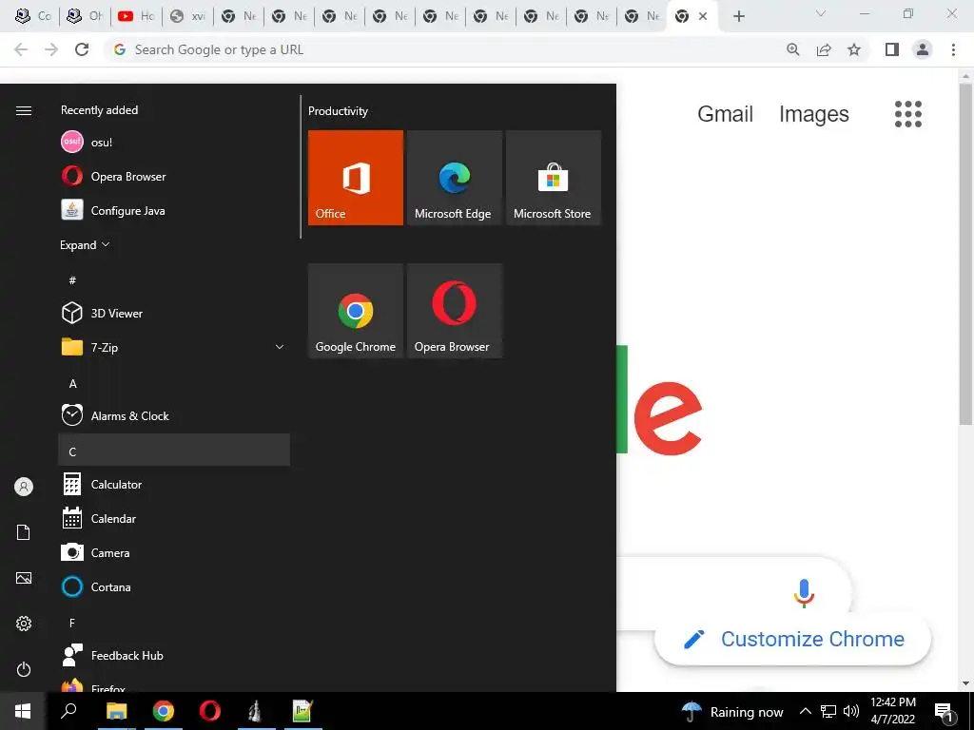
Task: Open the notification center
Action: point(944,711)
